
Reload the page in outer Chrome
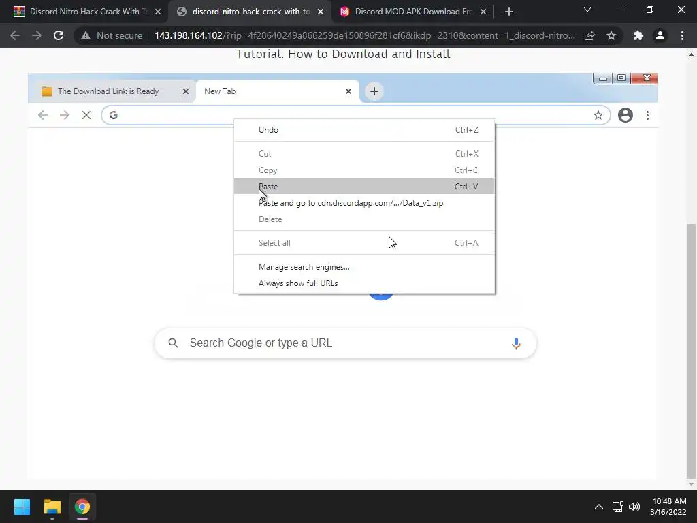click(x=59, y=35)
